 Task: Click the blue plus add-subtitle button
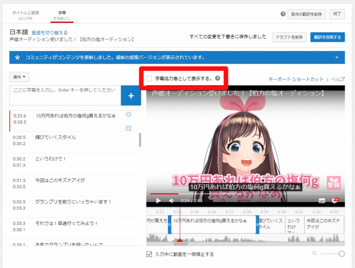click(x=131, y=96)
